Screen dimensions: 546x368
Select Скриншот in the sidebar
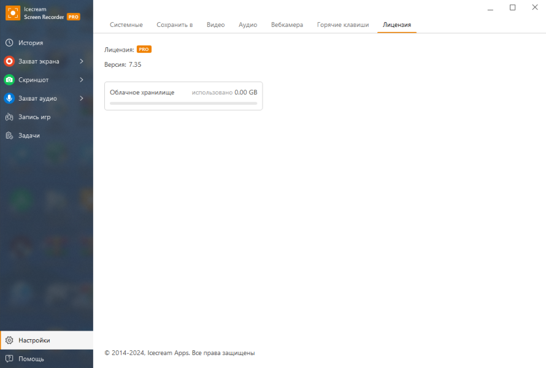pos(47,80)
